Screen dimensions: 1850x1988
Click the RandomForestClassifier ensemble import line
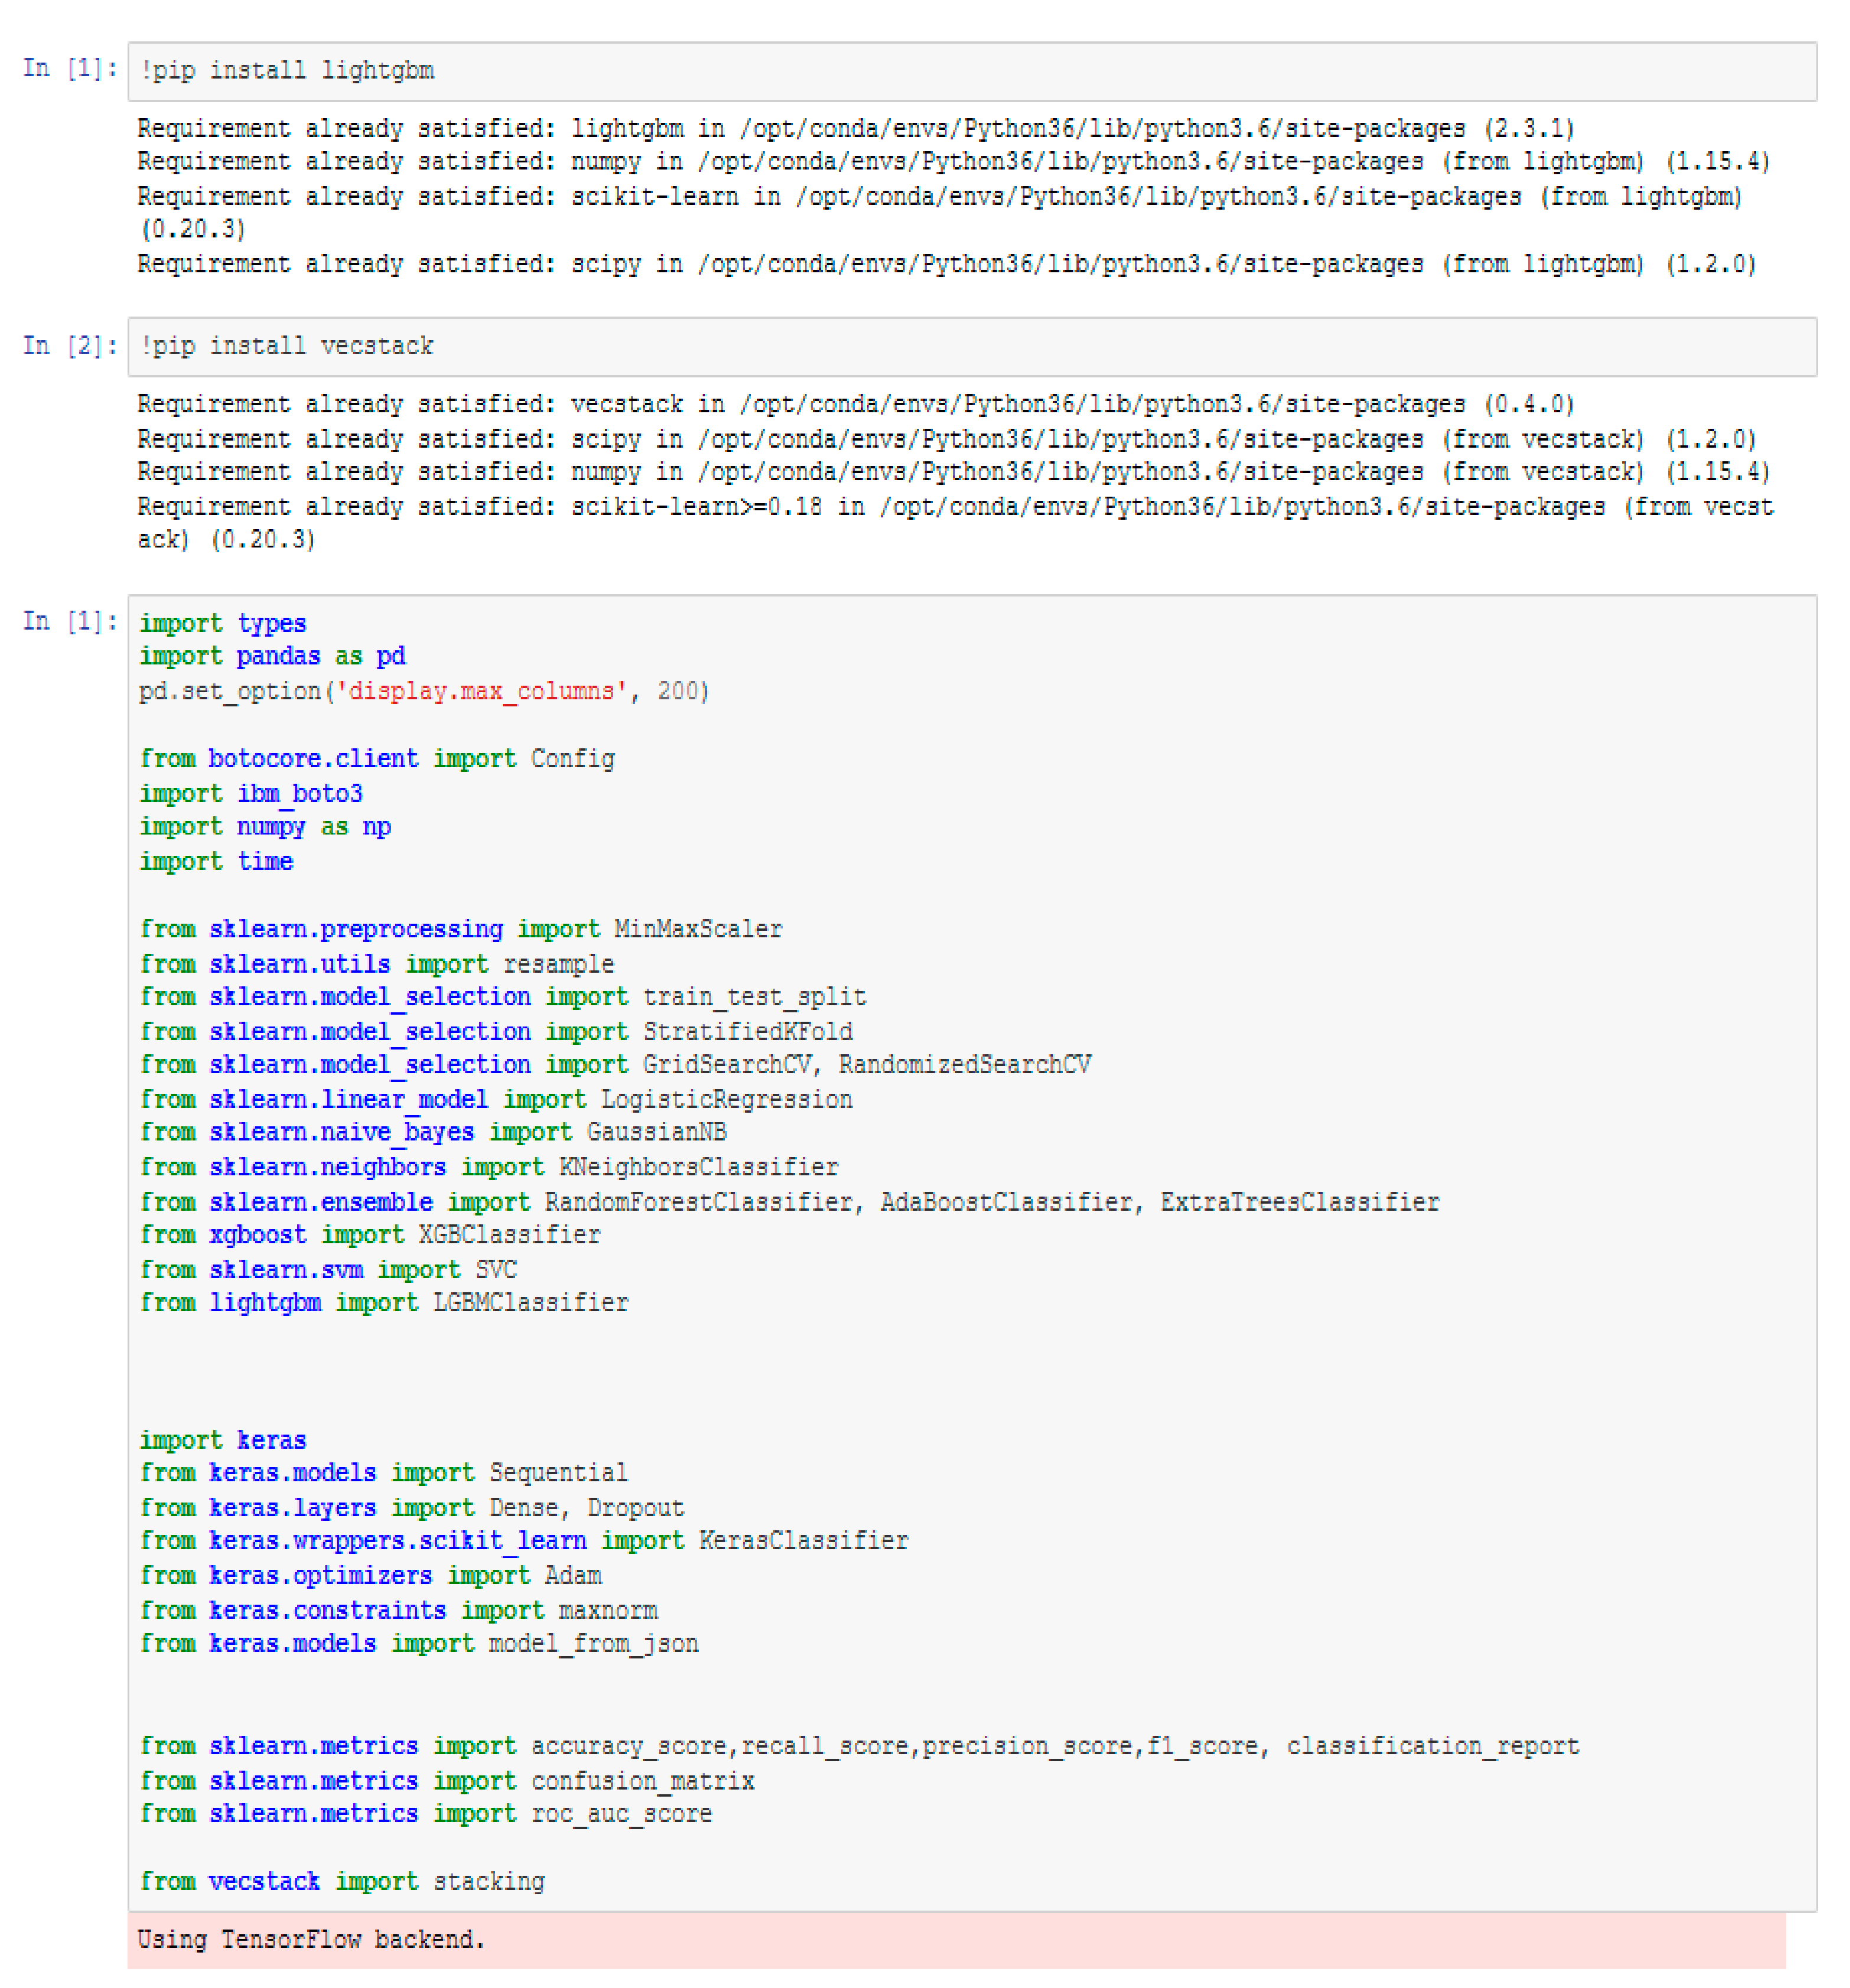[789, 1202]
